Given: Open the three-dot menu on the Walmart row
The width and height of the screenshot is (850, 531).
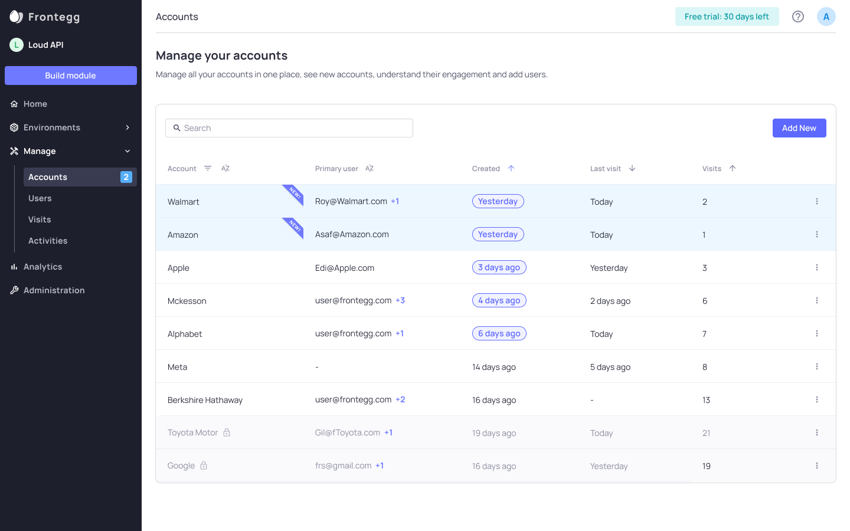Looking at the screenshot, I should coord(817,201).
